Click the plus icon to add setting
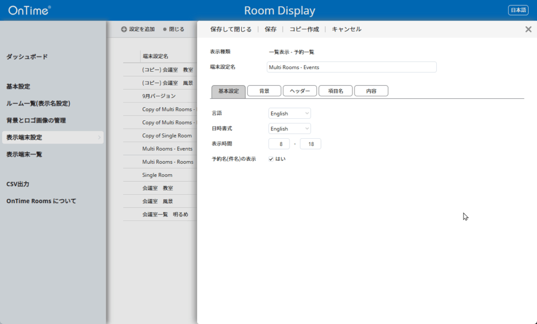Screen dimensions: 537x324 point(124,29)
